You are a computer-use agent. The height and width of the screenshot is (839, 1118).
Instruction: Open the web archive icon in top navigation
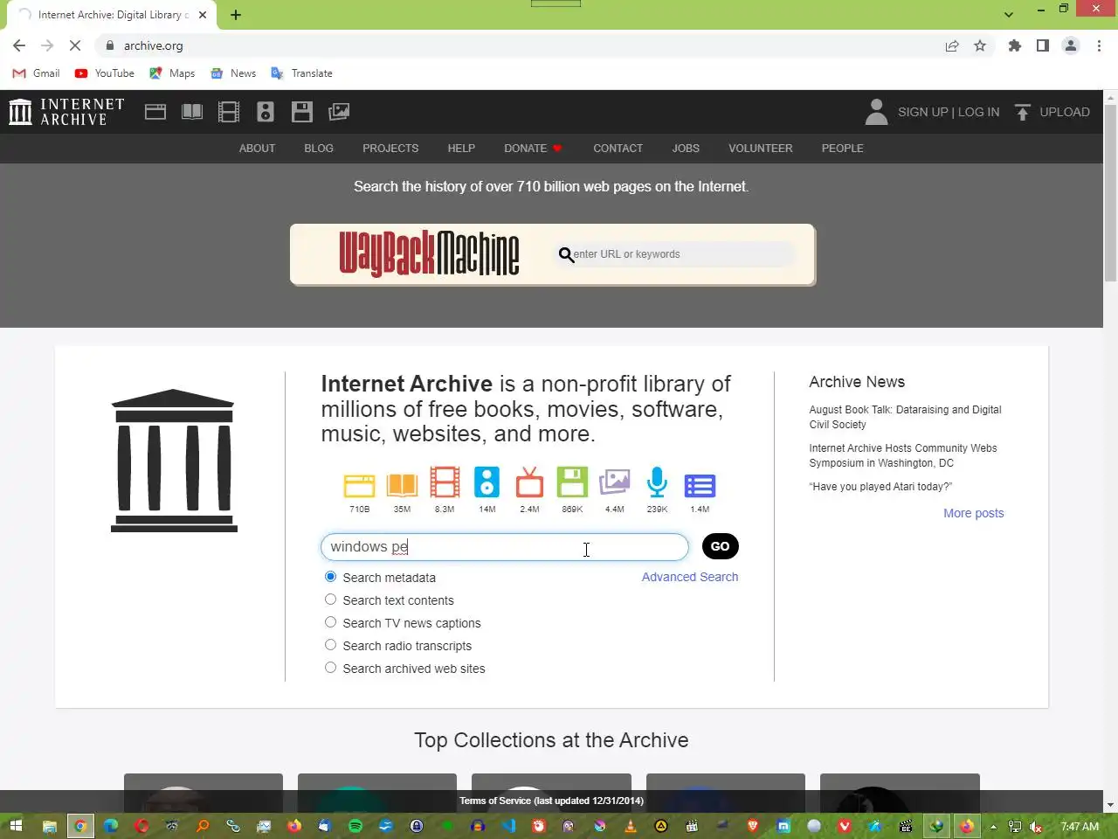[155, 112]
